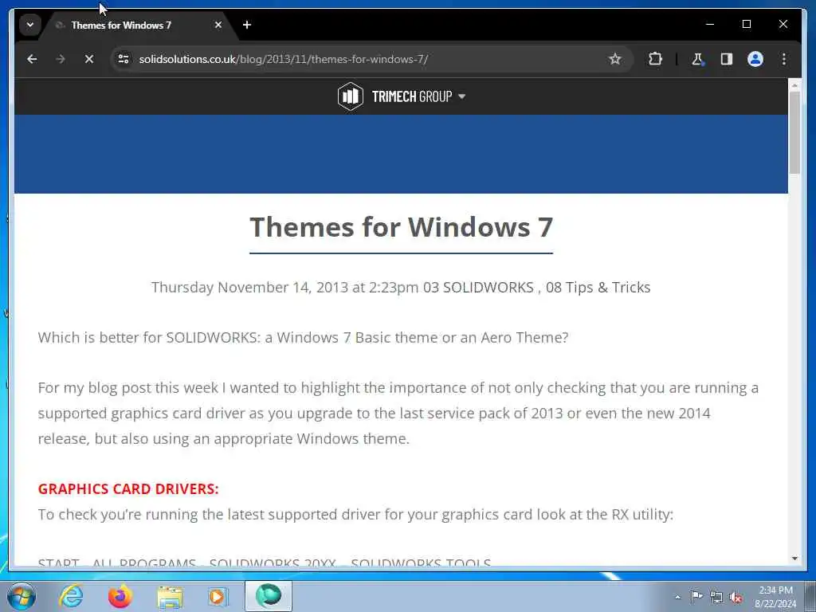Bookmark this page with the star
The image size is (816, 612).
click(614, 59)
